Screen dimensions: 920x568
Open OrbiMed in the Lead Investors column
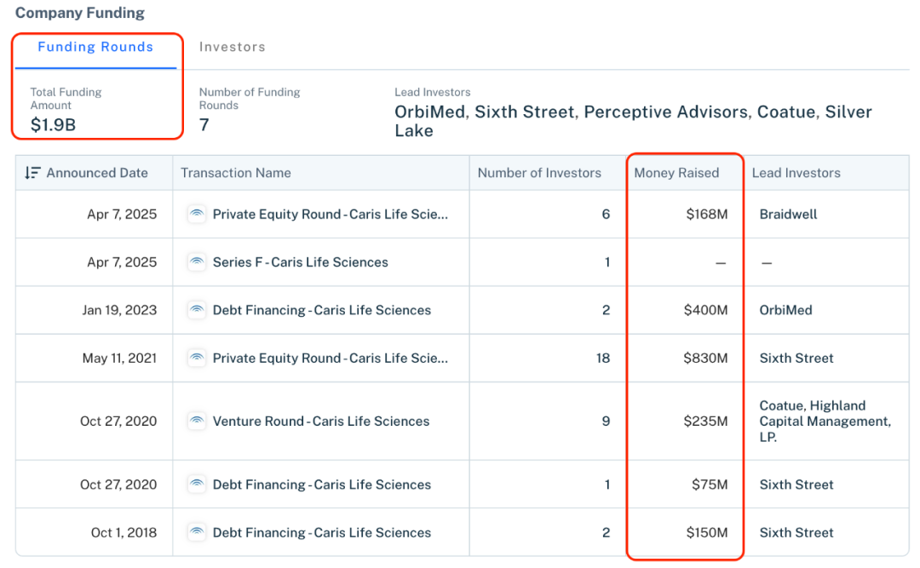pyautogui.click(x=785, y=310)
